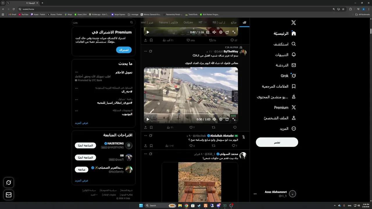The width and height of the screenshot is (372, 209).
Task: Switch to the متابَع (Following) tab
Action: [234, 22]
